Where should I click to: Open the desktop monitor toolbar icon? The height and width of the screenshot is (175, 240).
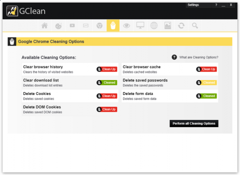click(x=140, y=25)
